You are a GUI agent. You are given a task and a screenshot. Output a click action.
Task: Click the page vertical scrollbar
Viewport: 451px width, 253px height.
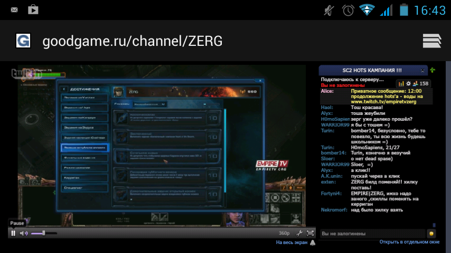(x=448, y=157)
